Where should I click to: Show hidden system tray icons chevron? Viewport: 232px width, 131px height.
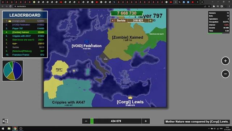pos(209,128)
